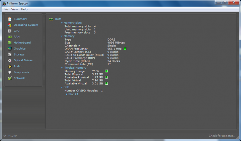Go to the Audio page
241x141 pixels.
(17, 66)
